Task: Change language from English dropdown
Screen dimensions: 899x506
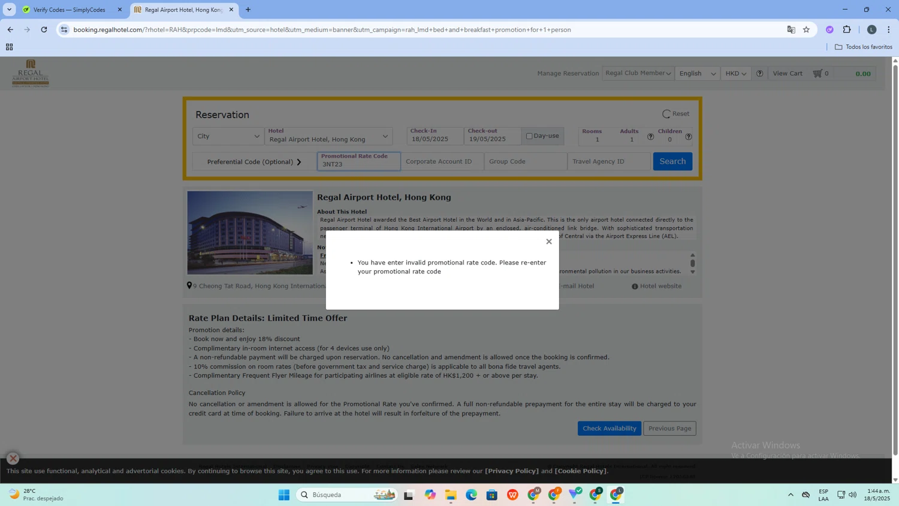Action: pyautogui.click(x=697, y=73)
